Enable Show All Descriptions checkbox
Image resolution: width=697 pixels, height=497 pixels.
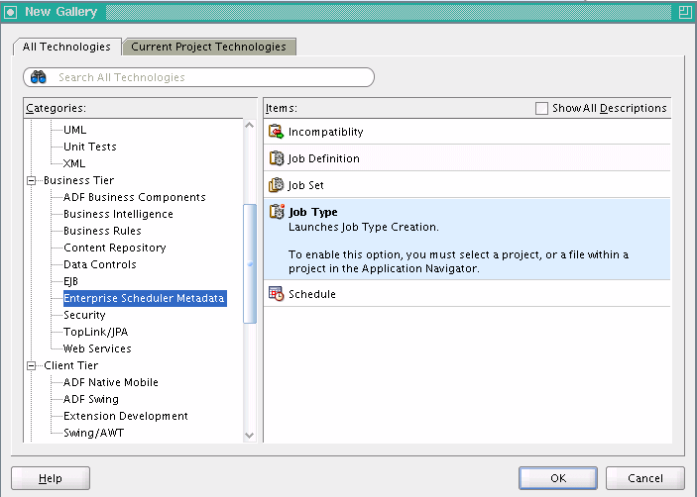tap(541, 108)
